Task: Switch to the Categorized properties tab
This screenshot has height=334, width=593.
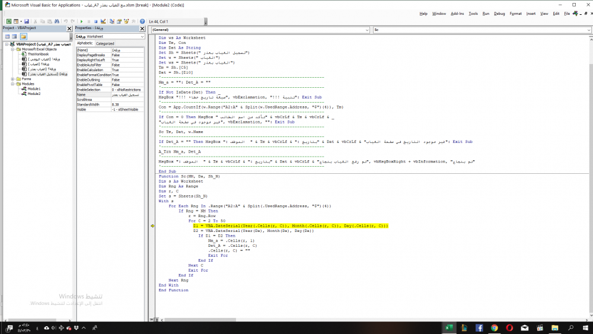Action: coord(105,43)
